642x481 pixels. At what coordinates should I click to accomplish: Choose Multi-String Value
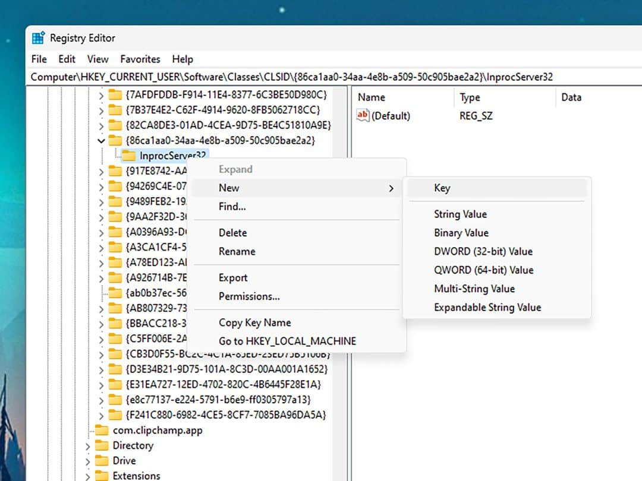pos(497,289)
